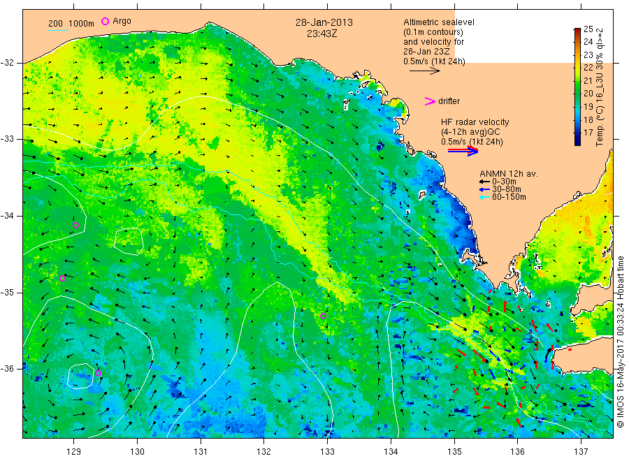The width and height of the screenshot is (629, 461).
Task: Click the 129 longitude axis label
Action: [74, 451]
